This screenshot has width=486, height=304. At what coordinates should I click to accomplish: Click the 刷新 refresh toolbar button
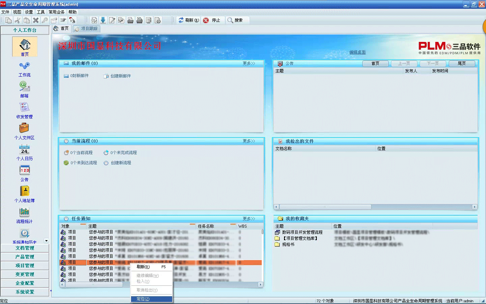point(188,20)
